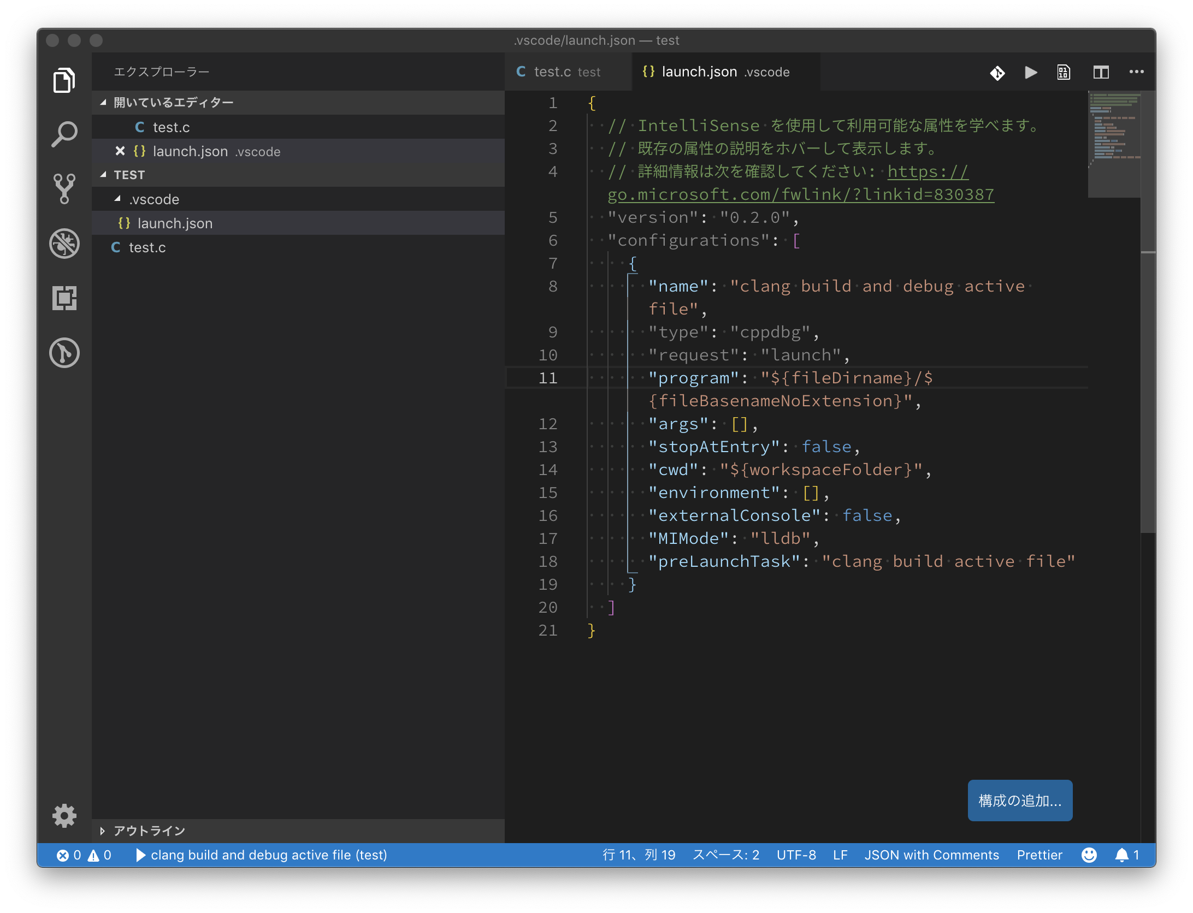Expand the アウトライン section
This screenshot has height=913, width=1193.
tap(147, 831)
